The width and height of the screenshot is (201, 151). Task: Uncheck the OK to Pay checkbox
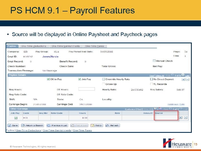coord(48,79)
